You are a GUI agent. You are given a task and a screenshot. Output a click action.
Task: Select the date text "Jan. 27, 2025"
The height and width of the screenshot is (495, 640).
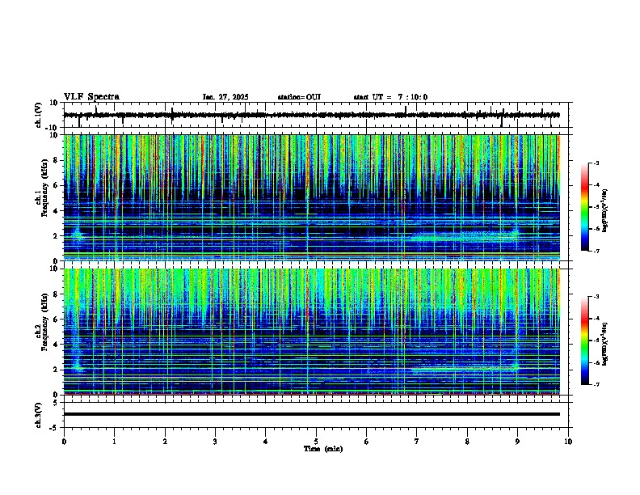click(225, 97)
